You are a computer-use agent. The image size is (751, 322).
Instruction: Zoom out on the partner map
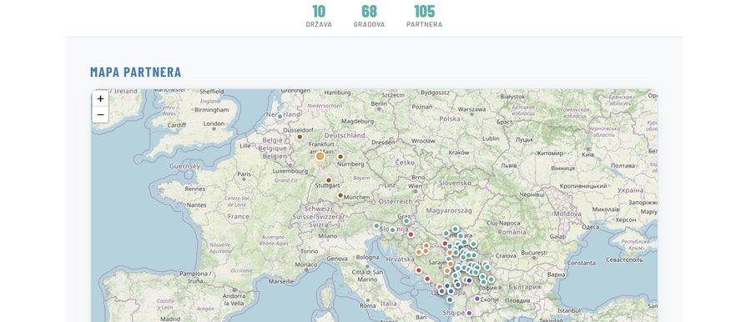click(100, 114)
